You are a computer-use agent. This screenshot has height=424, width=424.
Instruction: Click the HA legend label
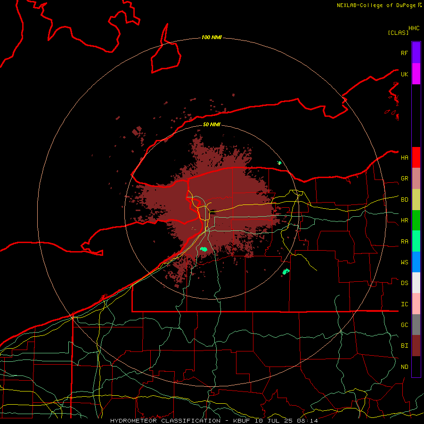coord(404,157)
